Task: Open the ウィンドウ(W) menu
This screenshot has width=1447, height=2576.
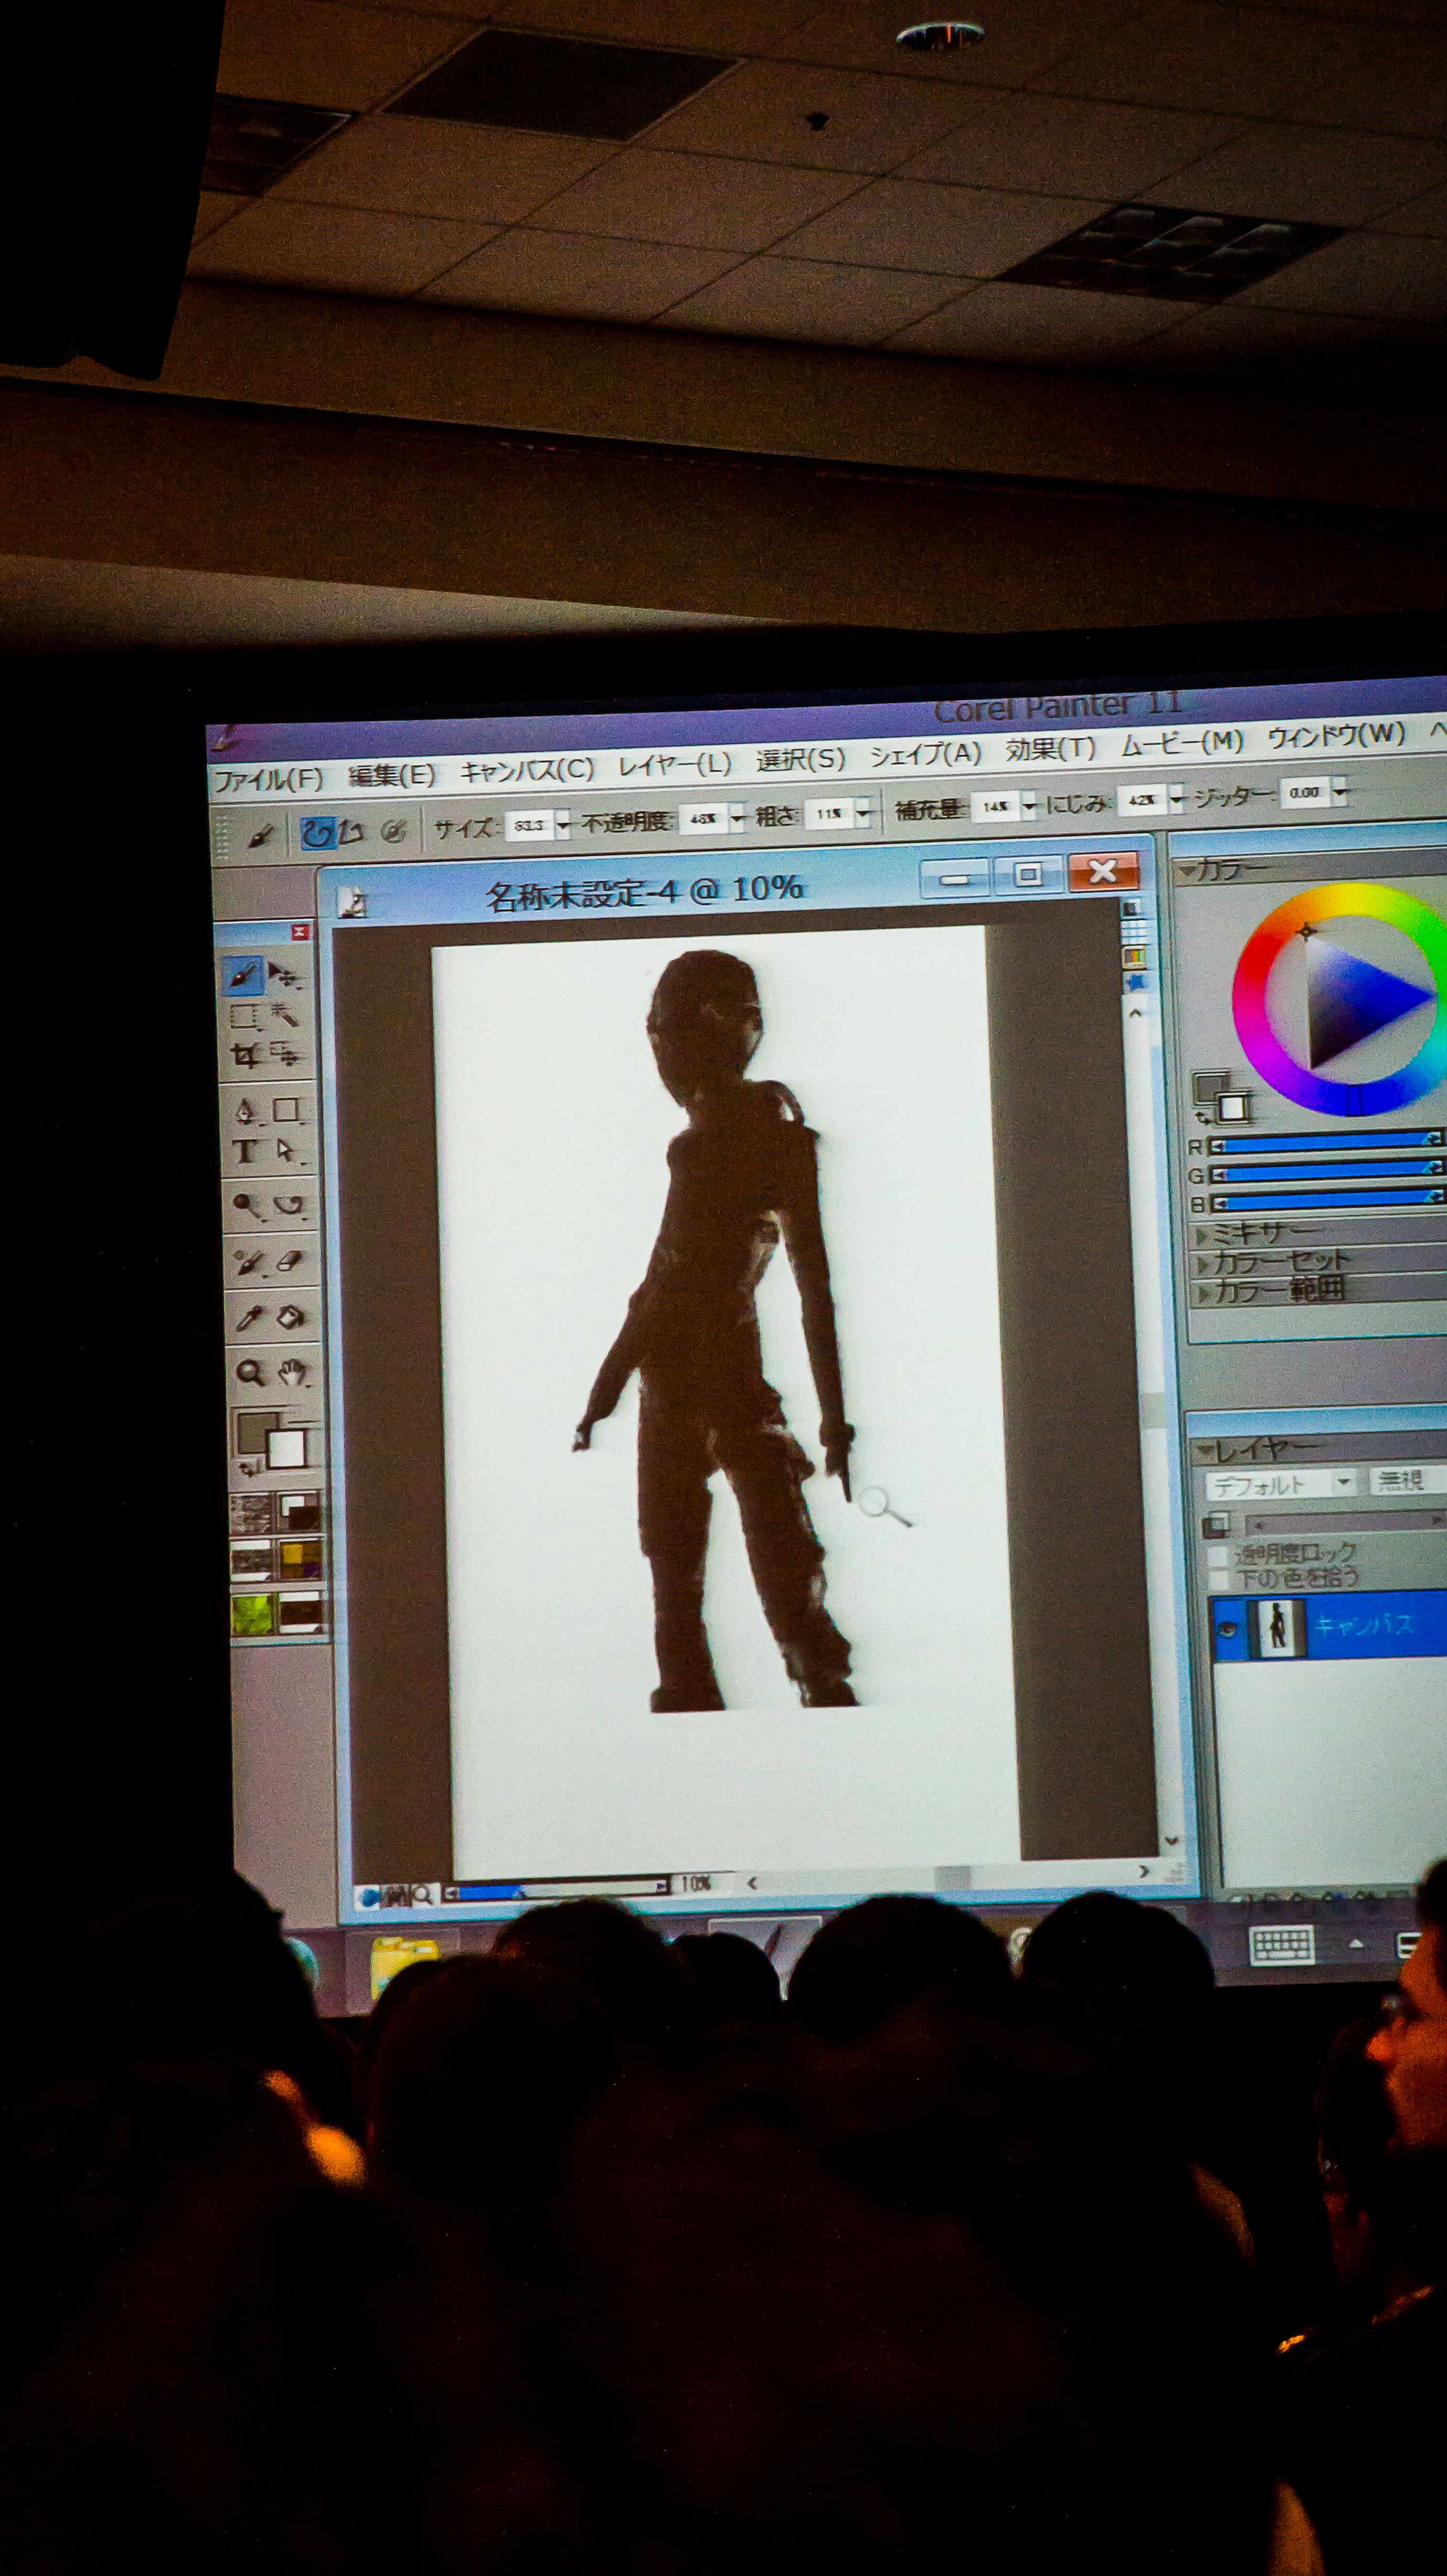Action: pyautogui.click(x=1336, y=737)
